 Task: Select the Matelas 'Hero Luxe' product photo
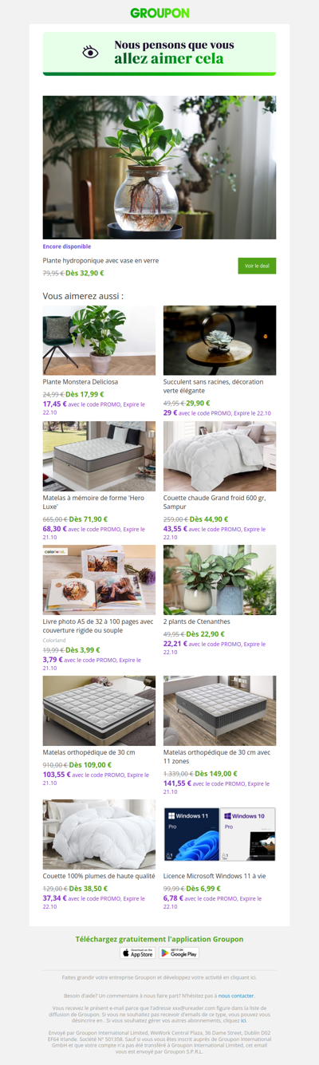tap(100, 456)
